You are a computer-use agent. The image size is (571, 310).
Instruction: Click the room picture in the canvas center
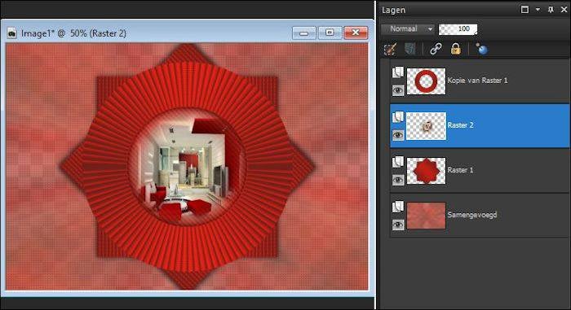click(x=188, y=167)
